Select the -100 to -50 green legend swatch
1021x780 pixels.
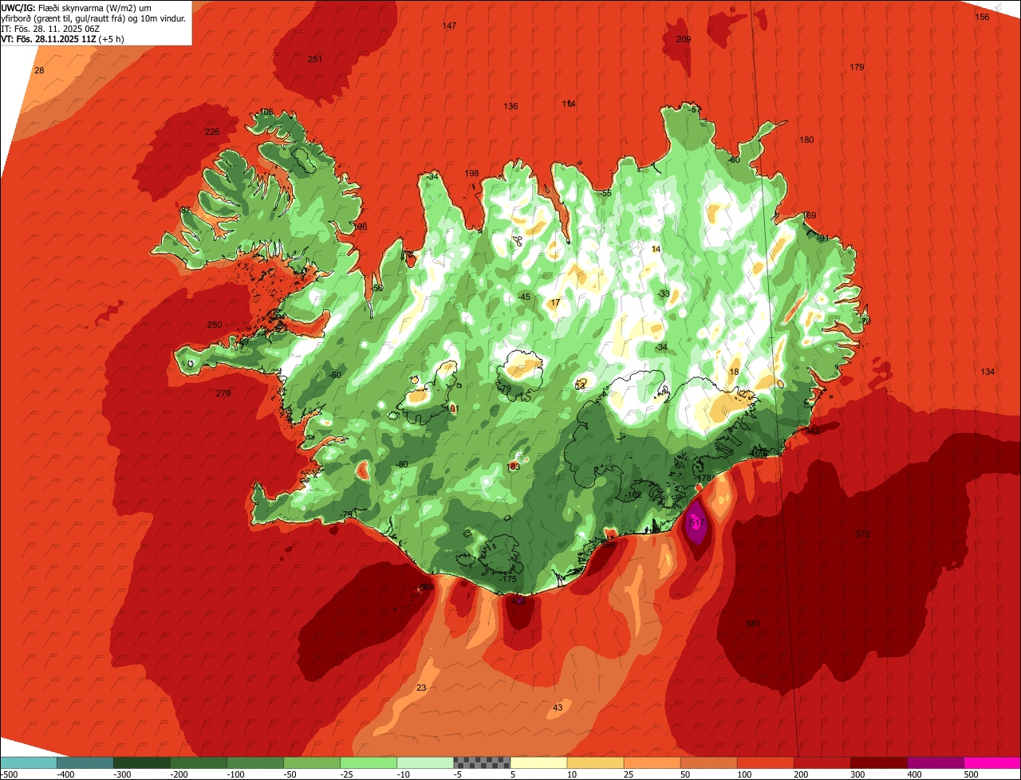255,762
